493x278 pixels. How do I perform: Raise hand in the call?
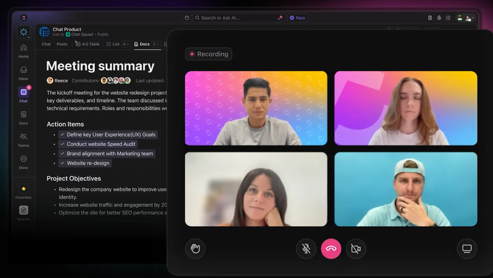pos(195,249)
